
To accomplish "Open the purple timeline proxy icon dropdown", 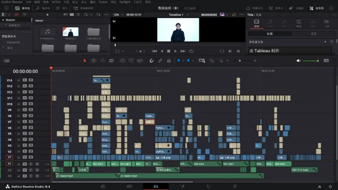I will [227, 14].
